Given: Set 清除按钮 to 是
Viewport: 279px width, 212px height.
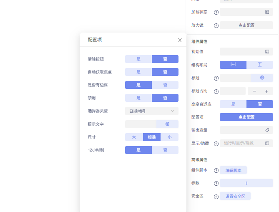Looking at the screenshot, I should 138,59.
